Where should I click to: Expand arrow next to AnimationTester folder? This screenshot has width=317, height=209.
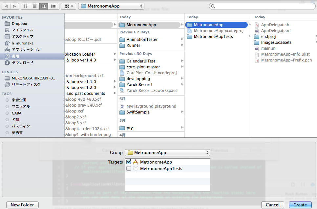182,39
